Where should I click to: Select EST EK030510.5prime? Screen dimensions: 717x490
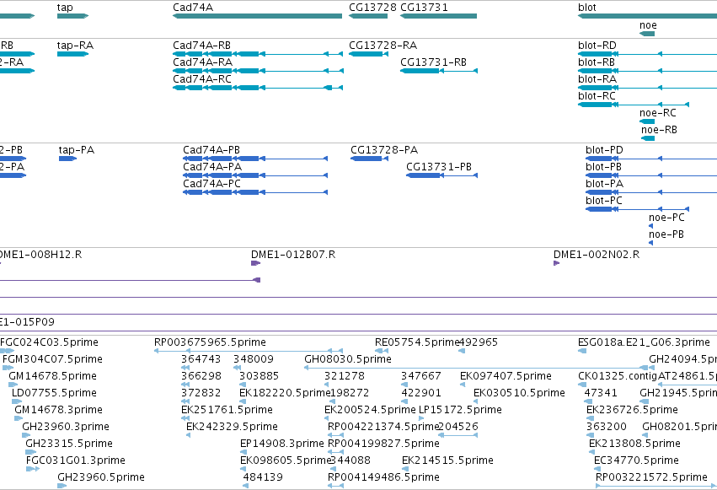476,401
